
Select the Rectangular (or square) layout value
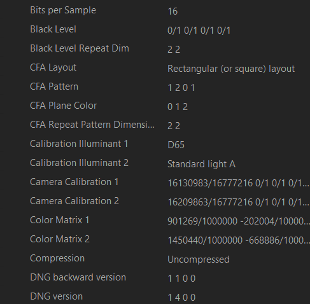coord(231,69)
